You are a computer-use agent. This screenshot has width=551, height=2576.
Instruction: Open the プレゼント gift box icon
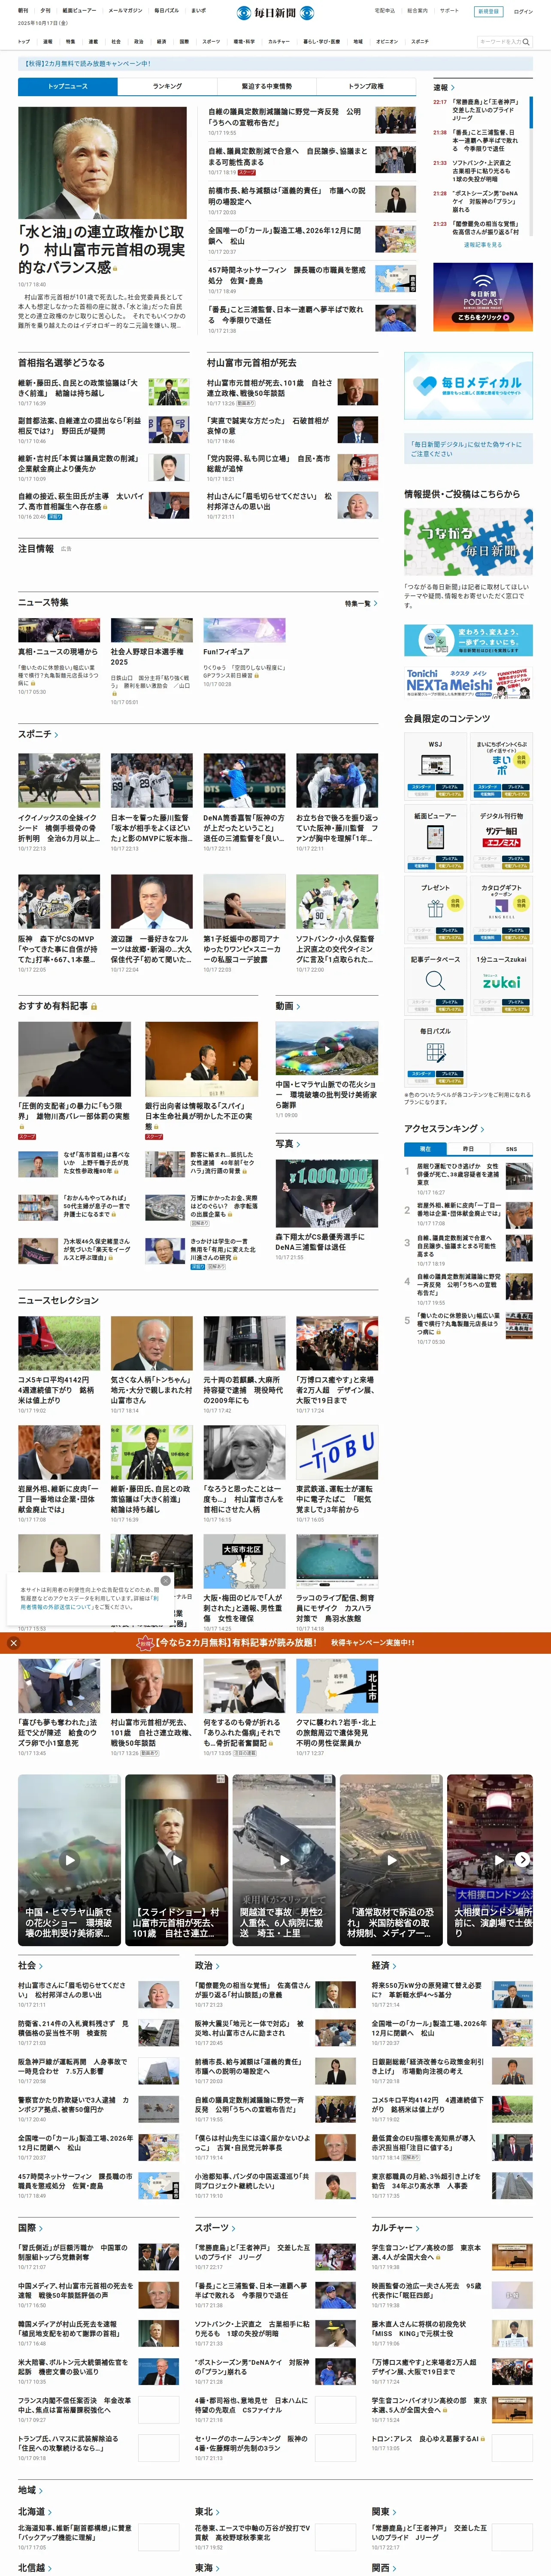[435, 909]
